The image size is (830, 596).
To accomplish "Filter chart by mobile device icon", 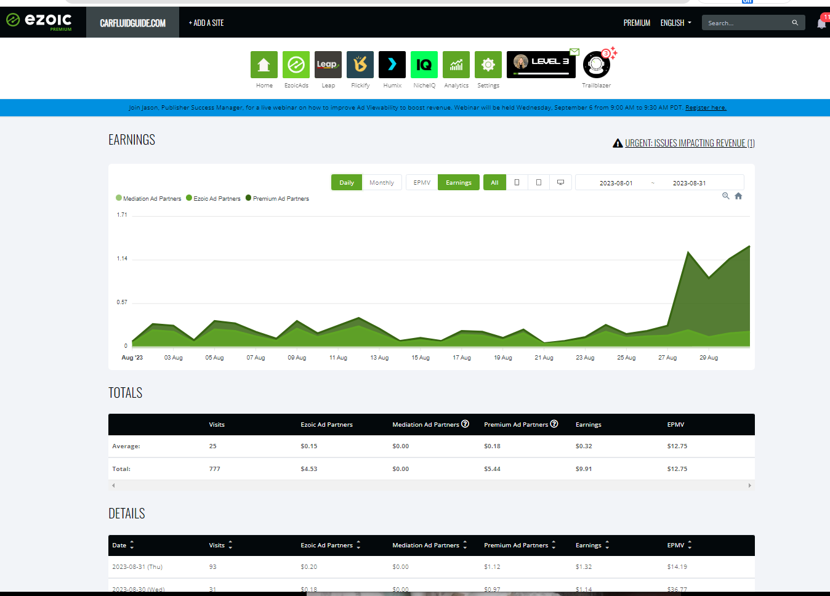I will click(x=517, y=182).
